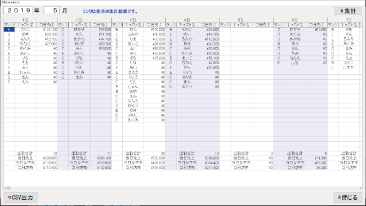366x206 pixels.
Task: Select cast name ゆかり in day 2
Action: tap(79, 30)
